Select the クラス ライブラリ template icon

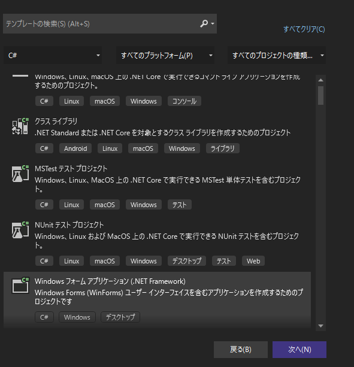coord(20,126)
